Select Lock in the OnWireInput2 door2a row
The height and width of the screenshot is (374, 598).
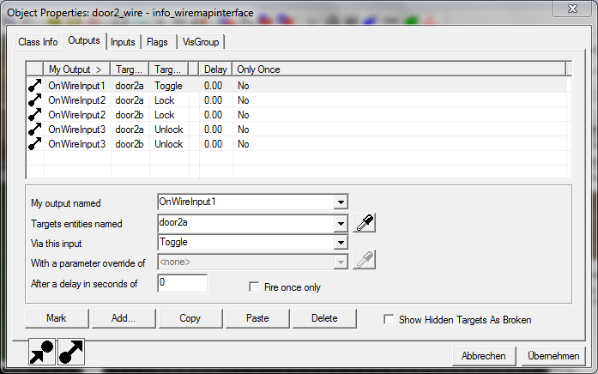(165, 100)
